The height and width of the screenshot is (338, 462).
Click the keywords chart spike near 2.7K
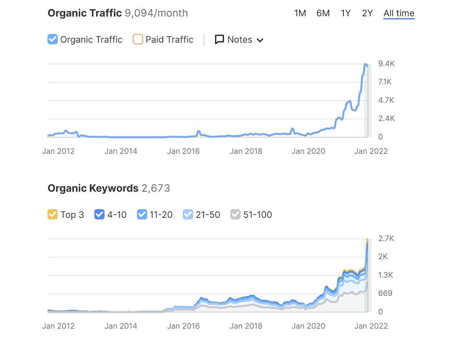pyautogui.click(x=367, y=239)
